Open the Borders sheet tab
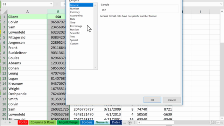 click(87, 122)
